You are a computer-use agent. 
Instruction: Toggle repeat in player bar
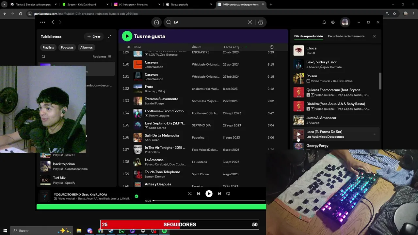pyautogui.click(x=228, y=194)
